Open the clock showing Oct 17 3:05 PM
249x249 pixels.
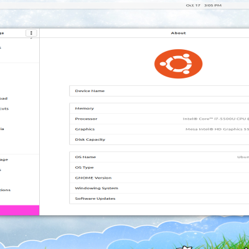(204, 6)
